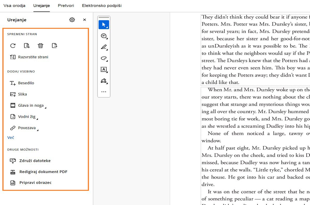This screenshot has width=310, height=205.
Task: Open Vodni žig watermark options
Action: [24, 117]
